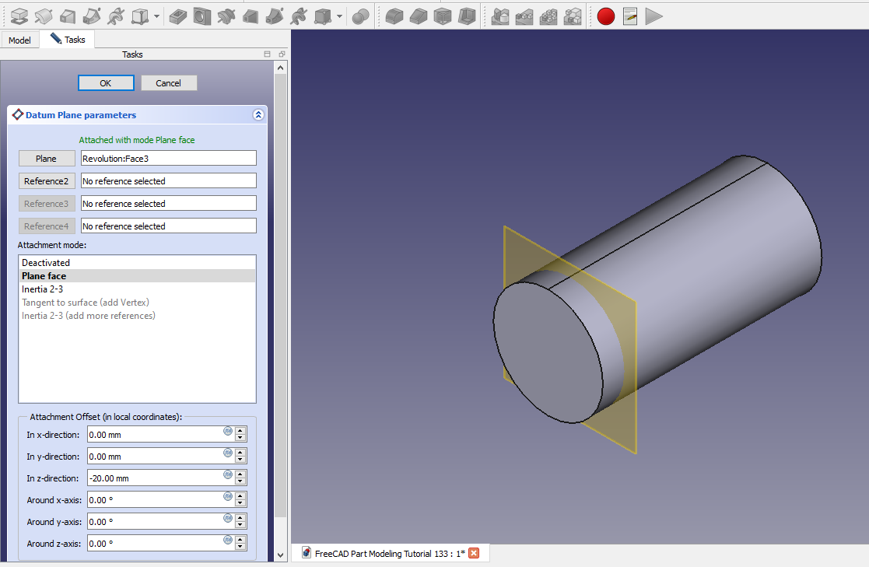Open the additive primitive dropdown arrow
869x567 pixels.
click(157, 16)
